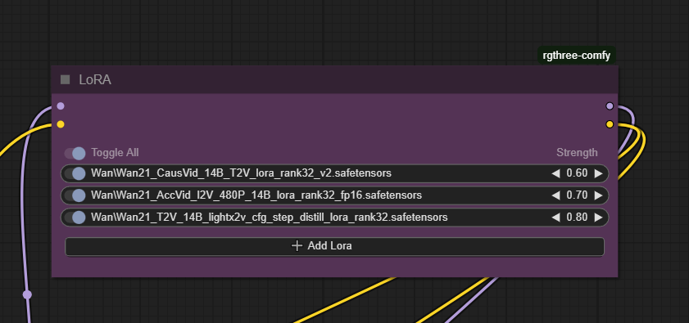
Task: Toggle all LoRAs on or off
Action: click(x=75, y=153)
